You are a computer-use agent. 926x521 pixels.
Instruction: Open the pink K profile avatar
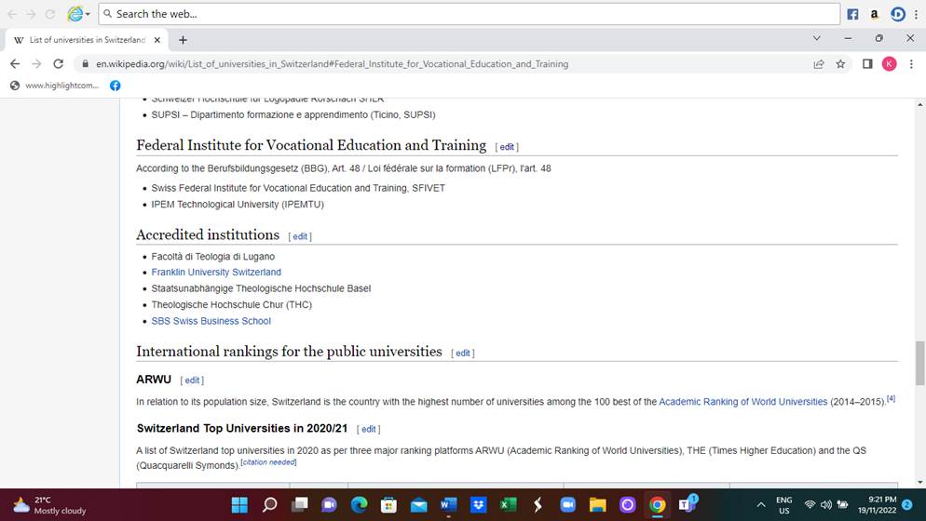click(x=889, y=63)
